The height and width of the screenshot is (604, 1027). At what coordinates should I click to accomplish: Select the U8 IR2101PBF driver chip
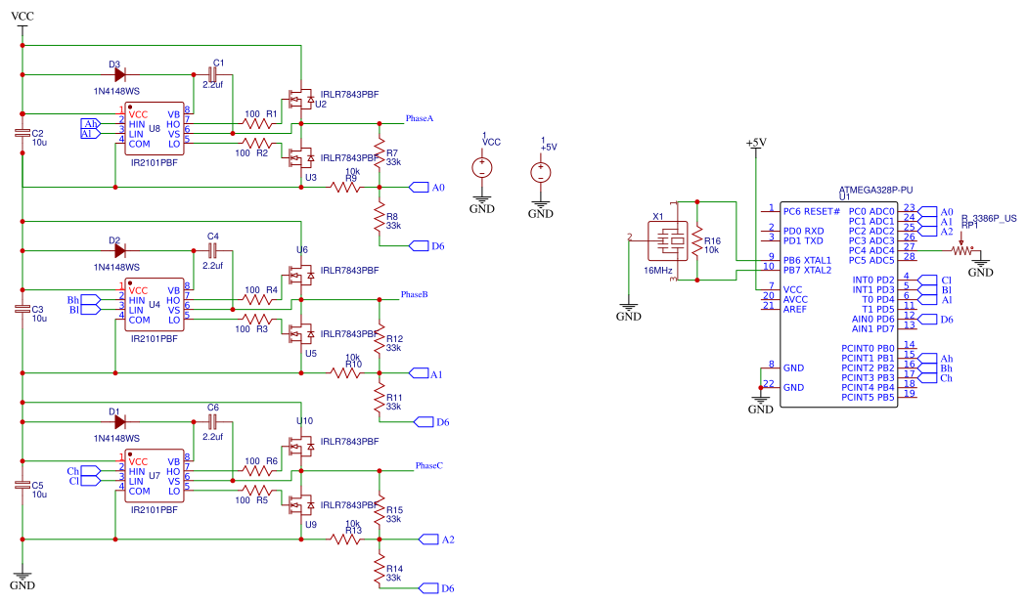(x=155, y=129)
